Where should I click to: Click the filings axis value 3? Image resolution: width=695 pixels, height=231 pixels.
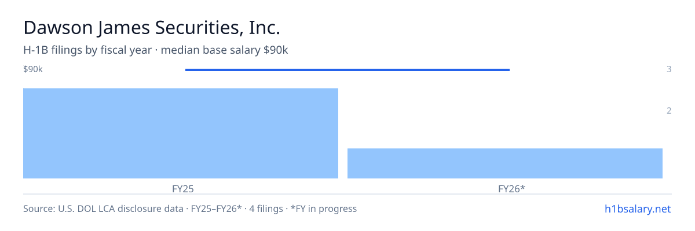(x=669, y=69)
